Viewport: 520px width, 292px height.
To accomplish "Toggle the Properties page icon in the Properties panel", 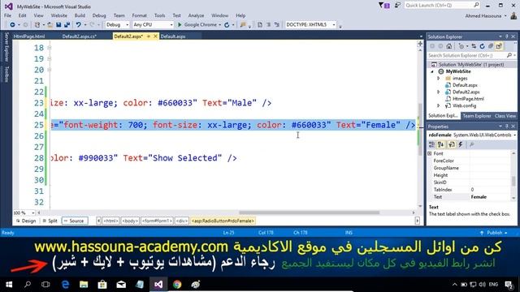I will tap(452, 144).
